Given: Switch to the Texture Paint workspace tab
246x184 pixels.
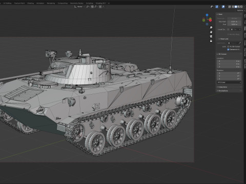Looking at the screenshot, I should (x=19, y=3).
